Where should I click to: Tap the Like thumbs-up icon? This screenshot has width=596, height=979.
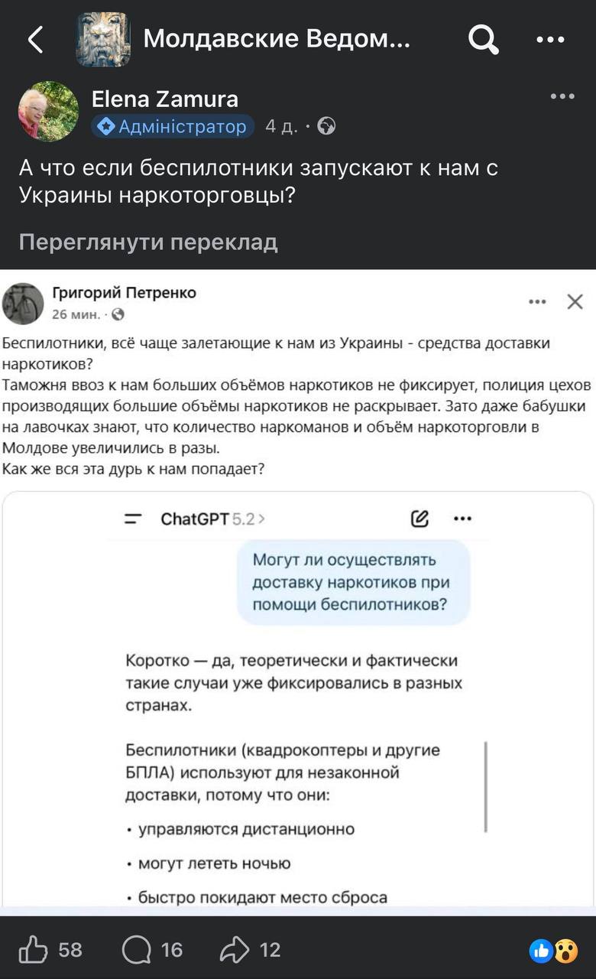pos(33,950)
